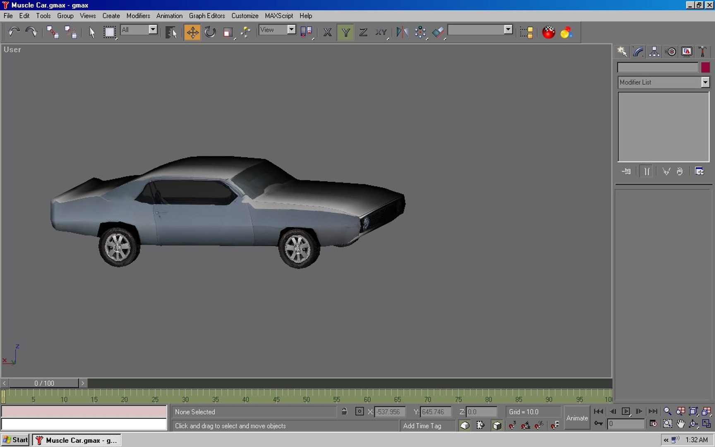Click the object name input field
This screenshot has width=715, height=447.
657,67
